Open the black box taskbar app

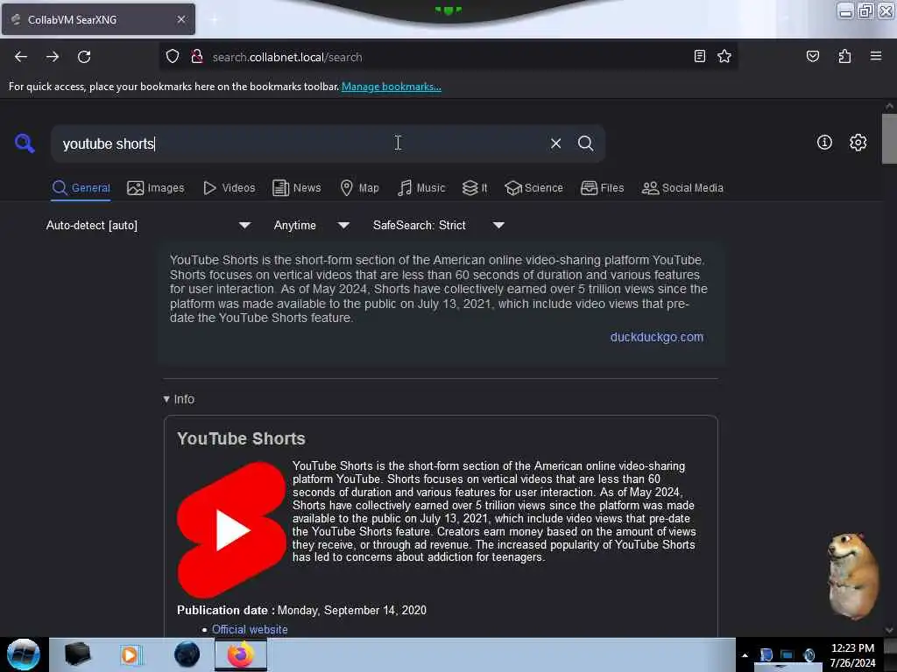pos(77,654)
